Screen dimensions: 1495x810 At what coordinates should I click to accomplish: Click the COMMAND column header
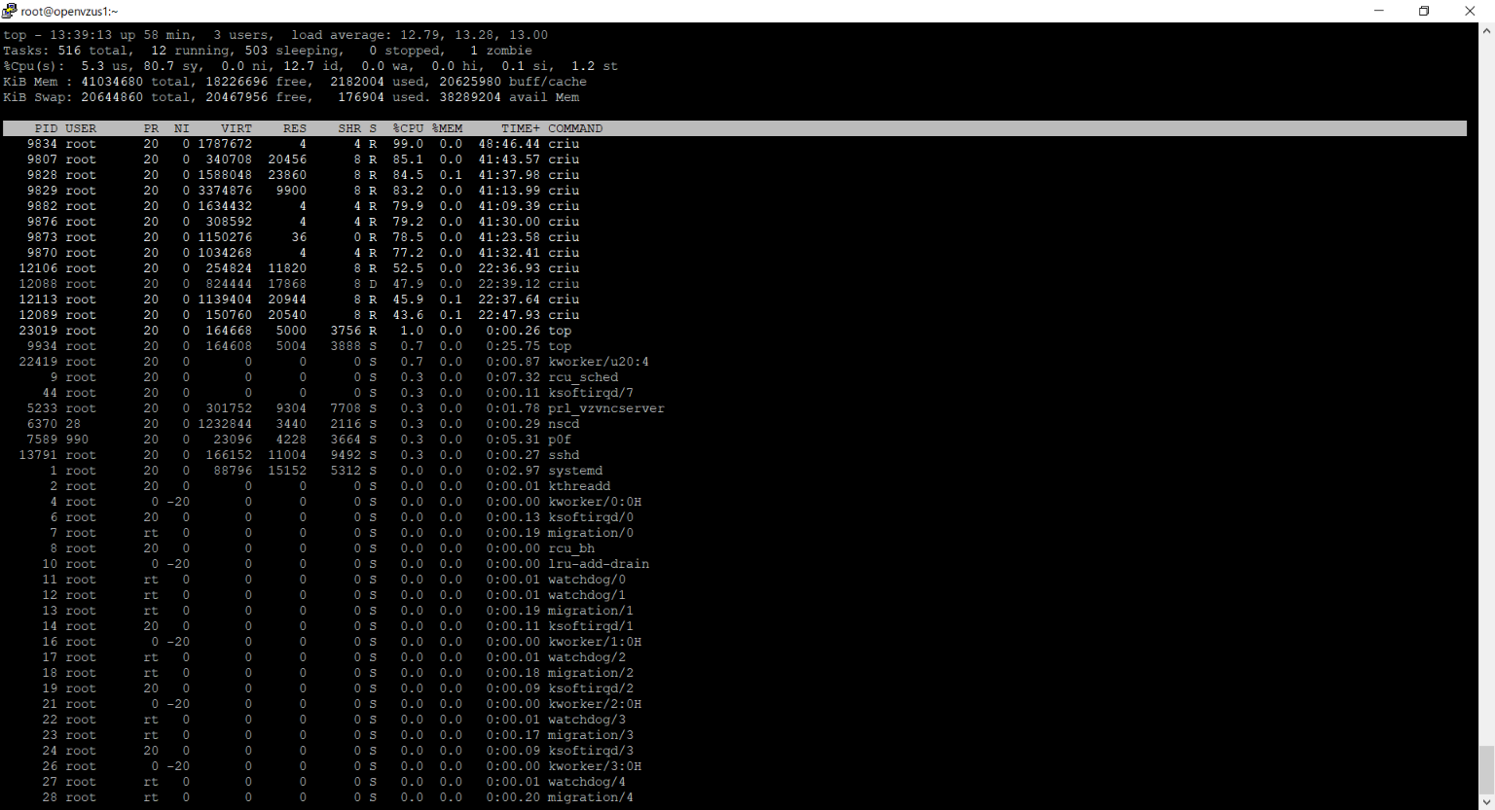(x=575, y=128)
